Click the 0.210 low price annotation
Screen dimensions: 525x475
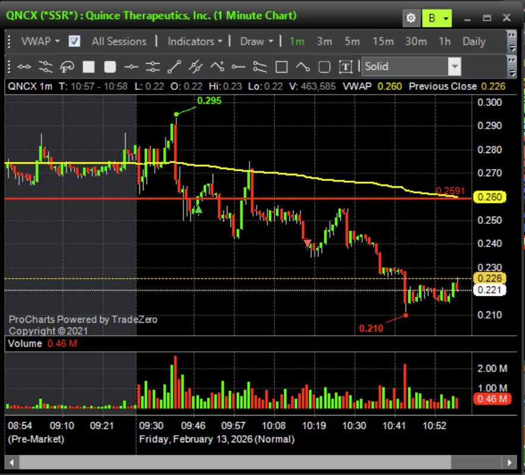click(x=371, y=328)
